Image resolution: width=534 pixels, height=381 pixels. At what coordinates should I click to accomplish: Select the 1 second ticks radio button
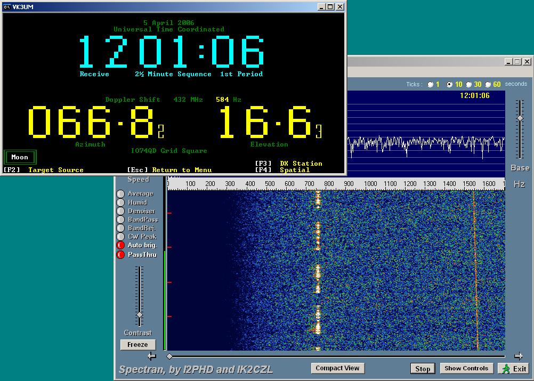click(430, 85)
